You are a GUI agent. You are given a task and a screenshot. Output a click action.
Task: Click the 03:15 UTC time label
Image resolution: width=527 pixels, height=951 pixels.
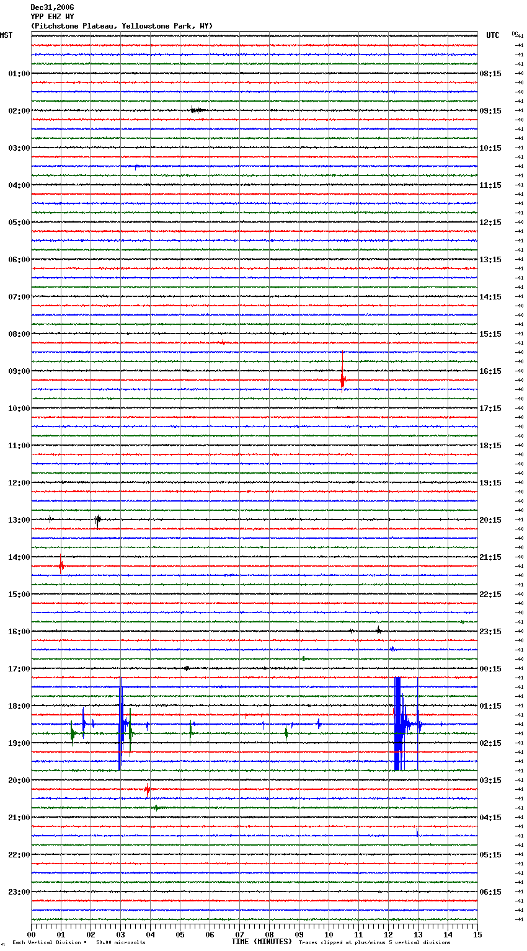[490, 781]
